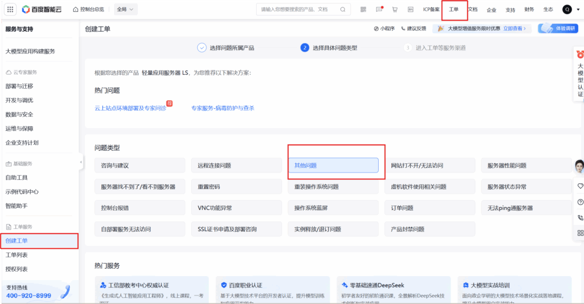Open 企业支持计划 in sidebar

[22, 143]
